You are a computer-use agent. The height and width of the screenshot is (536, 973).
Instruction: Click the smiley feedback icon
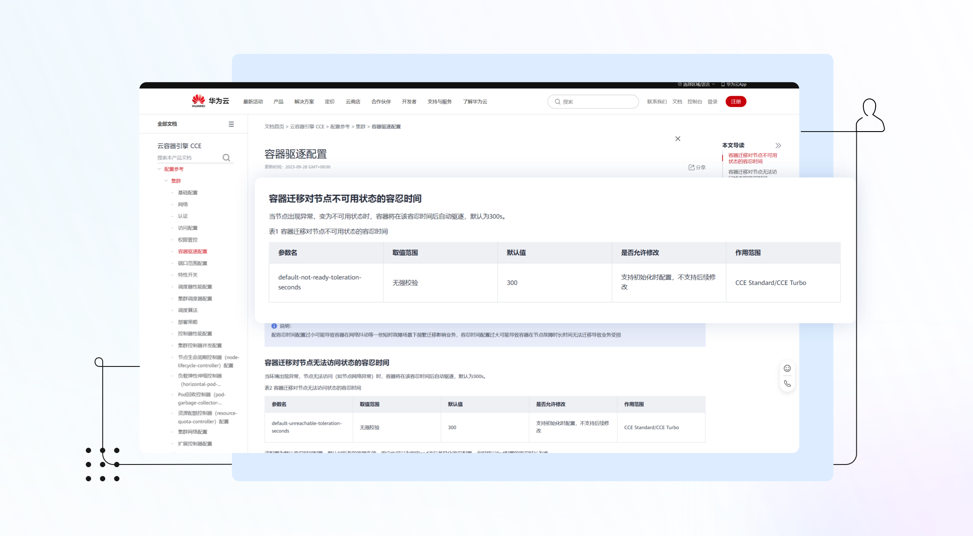tap(787, 368)
